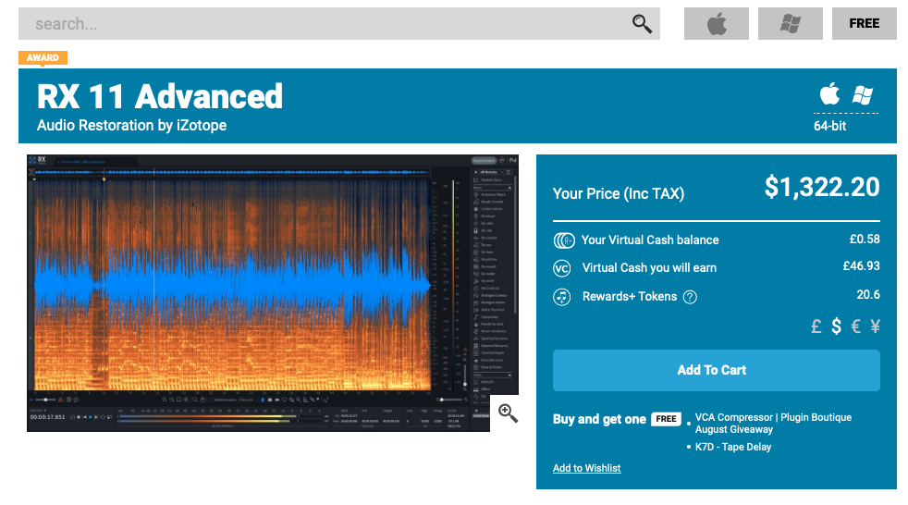Open the VCA Compressor giveaway link
Viewport: 908px width, 505px height.
click(773, 424)
